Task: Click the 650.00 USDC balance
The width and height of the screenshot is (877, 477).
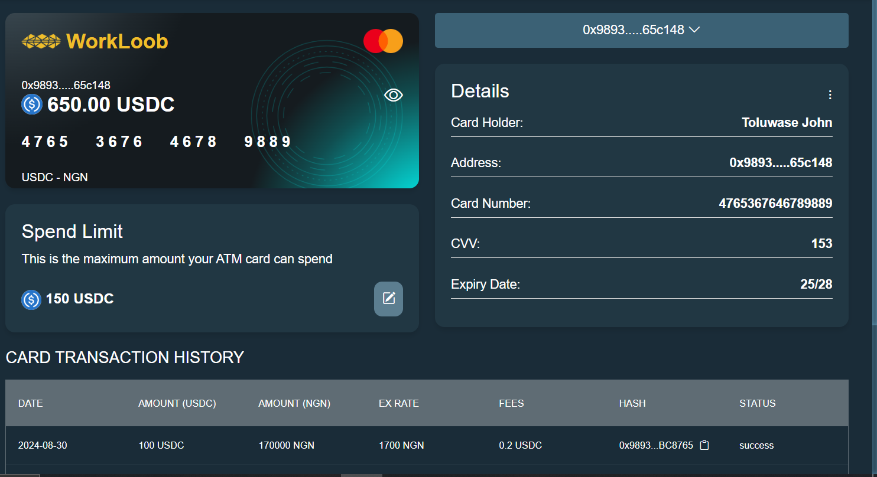Action: [x=111, y=104]
